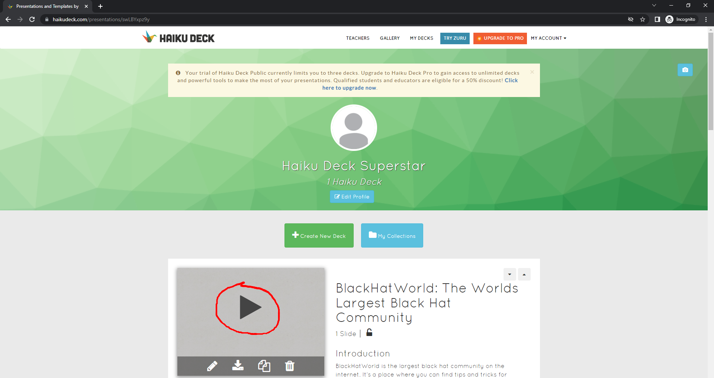Open the My Account dropdown
The width and height of the screenshot is (714, 378).
[549, 38]
